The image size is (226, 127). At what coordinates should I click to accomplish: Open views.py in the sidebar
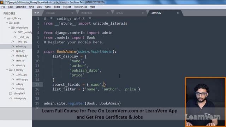click(x=20, y=65)
